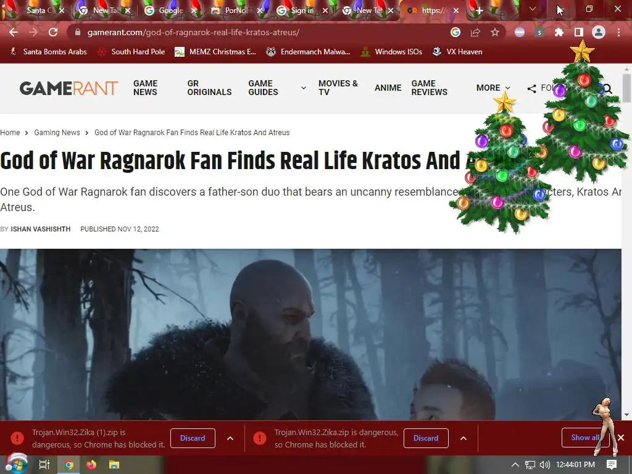Click the Windows Start button

[15, 464]
